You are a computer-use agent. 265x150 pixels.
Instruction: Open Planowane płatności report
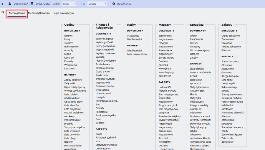232,113
